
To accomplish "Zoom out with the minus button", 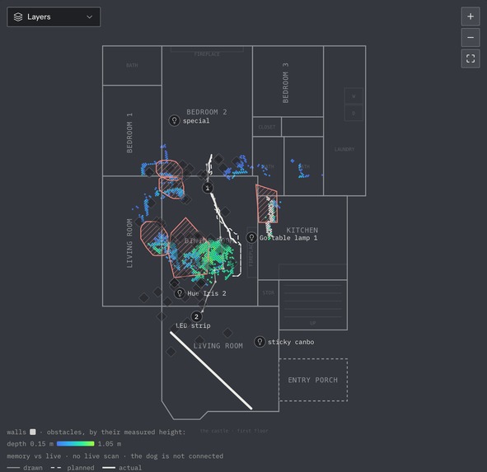I will 471,38.
